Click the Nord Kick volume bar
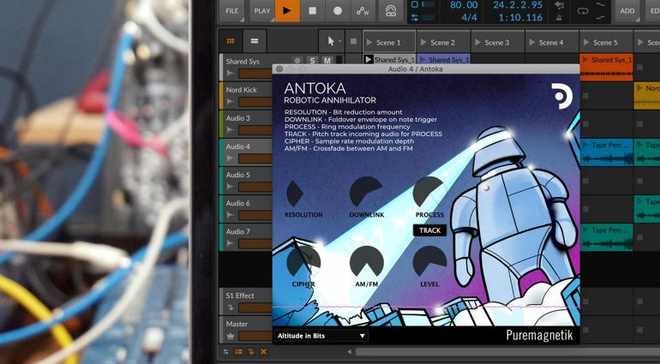Screen dimensions: 660x364 255,102
